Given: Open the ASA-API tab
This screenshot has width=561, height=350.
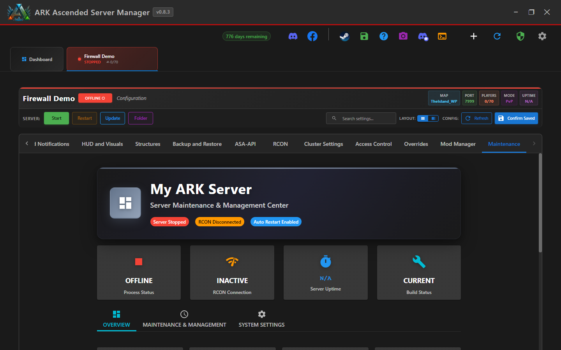Looking at the screenshot, I should [245, 144].
